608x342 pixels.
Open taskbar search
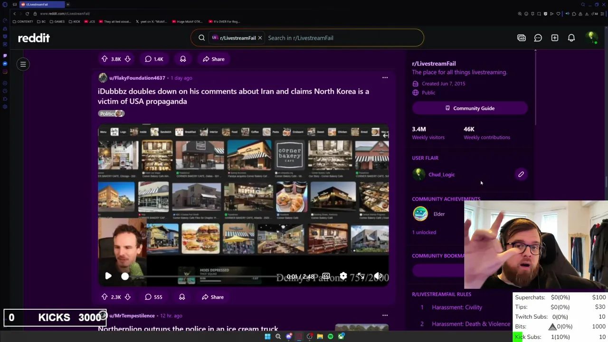click(278, 337)
